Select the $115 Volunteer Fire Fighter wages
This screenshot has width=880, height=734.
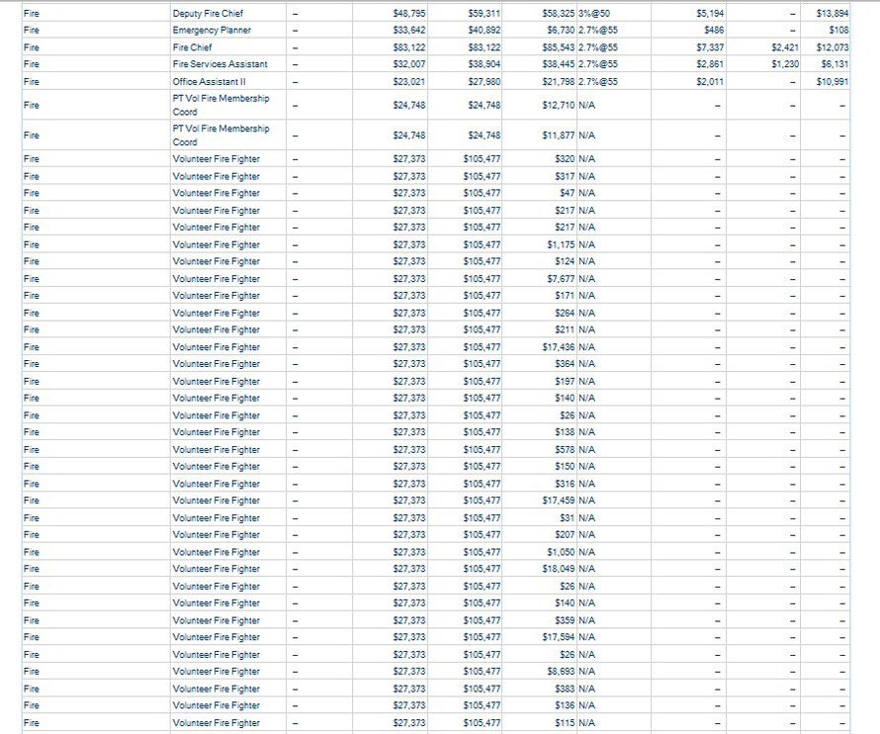click(565, 723)
